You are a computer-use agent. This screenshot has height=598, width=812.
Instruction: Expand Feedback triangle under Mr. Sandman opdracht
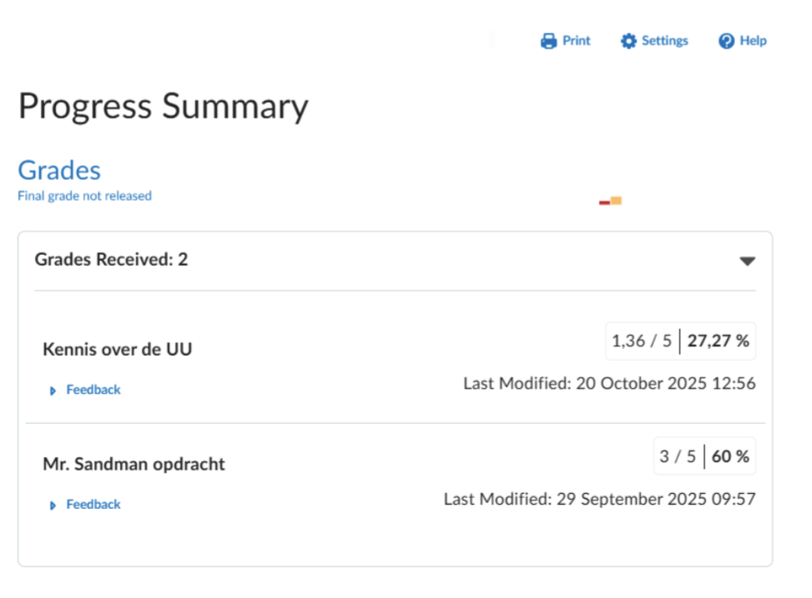click(53, 506)
